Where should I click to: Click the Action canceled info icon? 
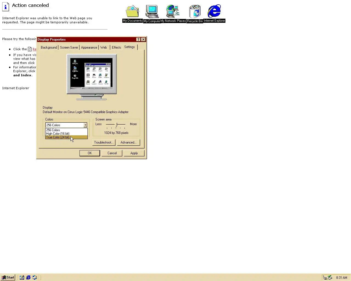(x=5, y=7)
